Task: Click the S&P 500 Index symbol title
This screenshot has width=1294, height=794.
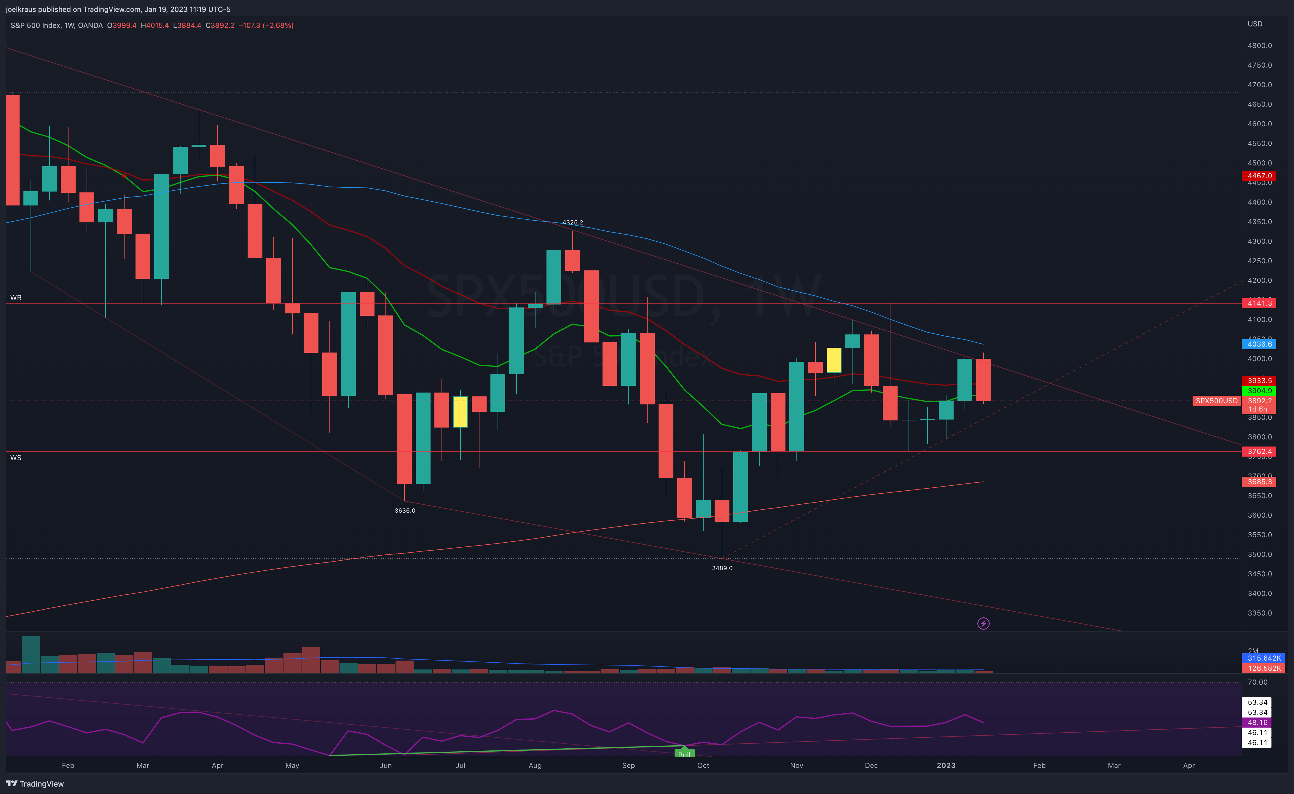Action: pyautogui.click(x=36, y=25)
